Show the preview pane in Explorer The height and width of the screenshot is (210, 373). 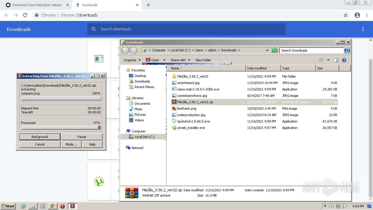coord(336,60)
